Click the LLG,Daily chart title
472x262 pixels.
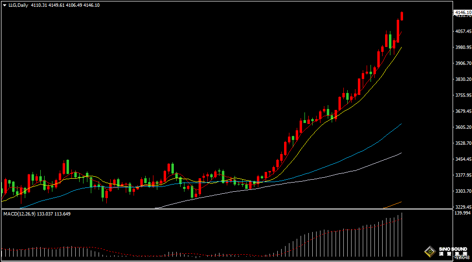(18, 5)
